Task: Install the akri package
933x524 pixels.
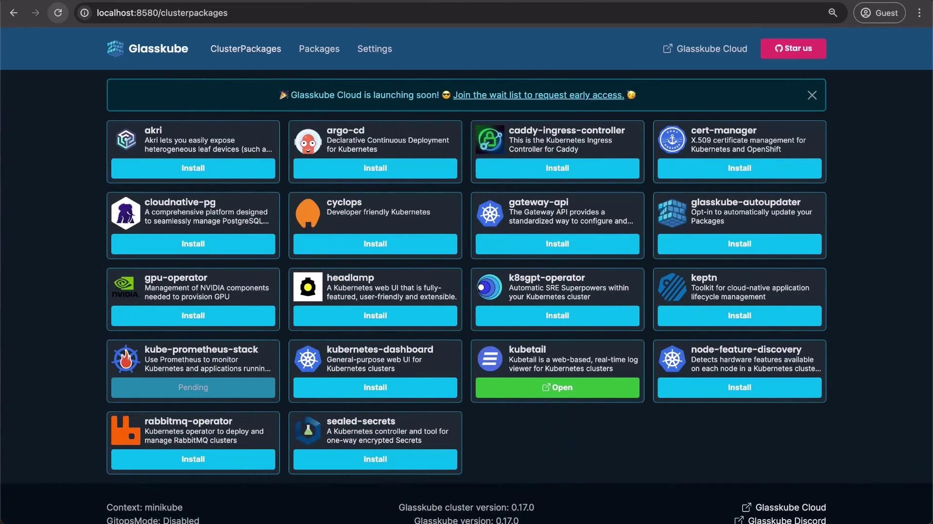Action: point(193,168)
